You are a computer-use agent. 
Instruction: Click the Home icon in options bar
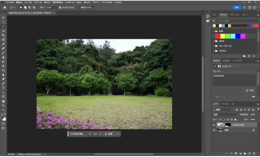[x=5, y=7]
